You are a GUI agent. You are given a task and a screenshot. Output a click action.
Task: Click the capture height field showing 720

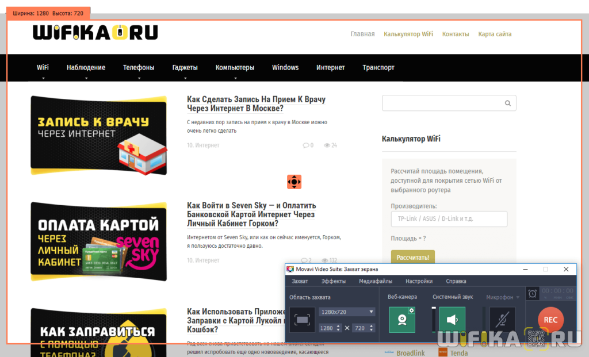click(x=364, y=328)
